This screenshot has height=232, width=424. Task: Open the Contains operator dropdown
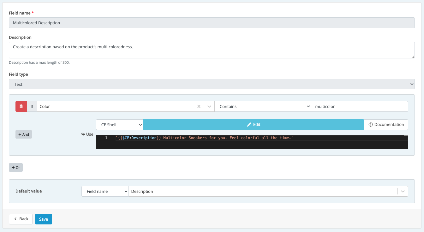click(x=263, y=106)
